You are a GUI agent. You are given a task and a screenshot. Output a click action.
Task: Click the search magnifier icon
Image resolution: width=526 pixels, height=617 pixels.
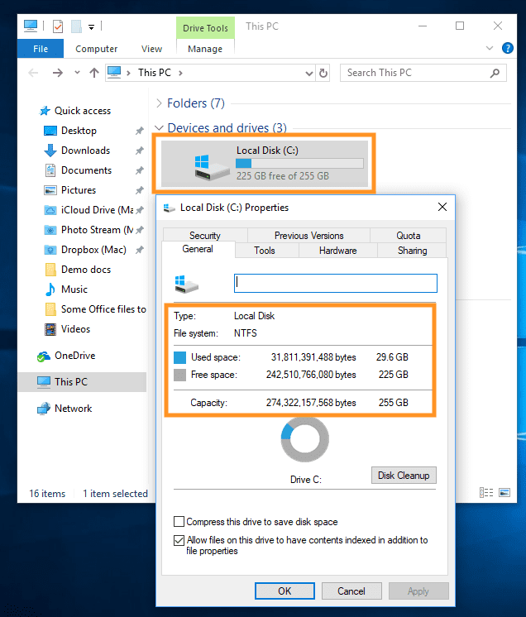495,73
